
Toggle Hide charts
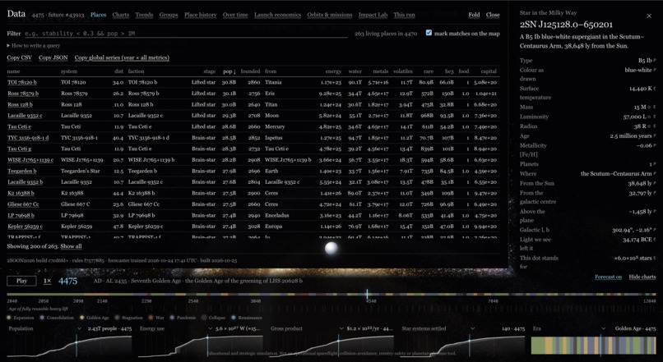point(642,277)
